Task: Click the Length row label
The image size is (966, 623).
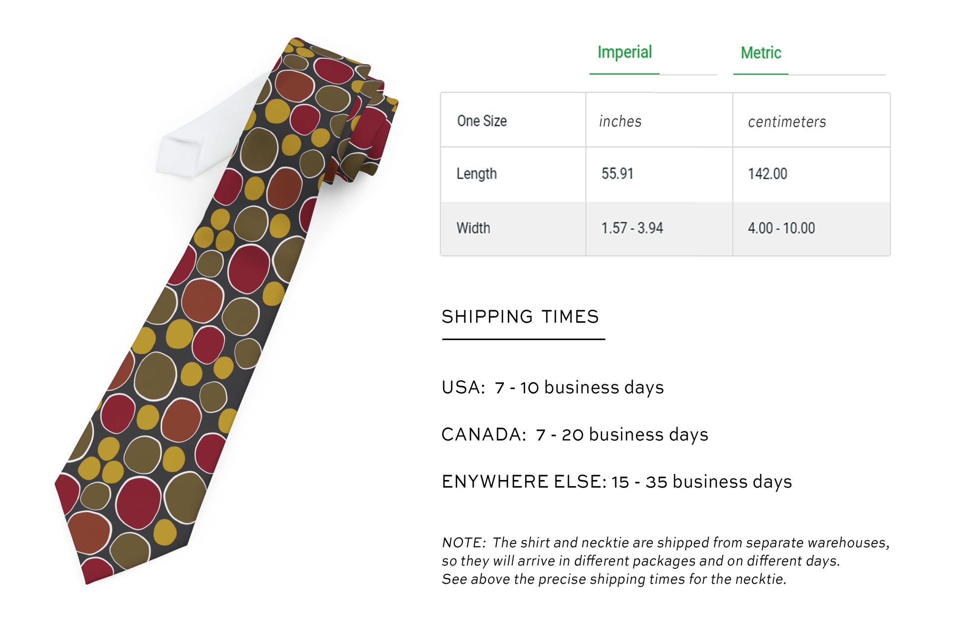Action: (x=477, y=174)
